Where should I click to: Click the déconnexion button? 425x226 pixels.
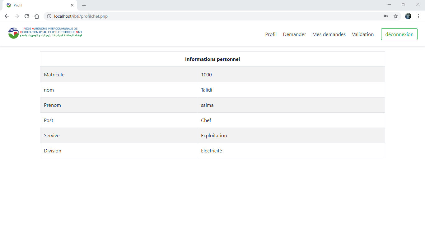click(x=399, y=34)
